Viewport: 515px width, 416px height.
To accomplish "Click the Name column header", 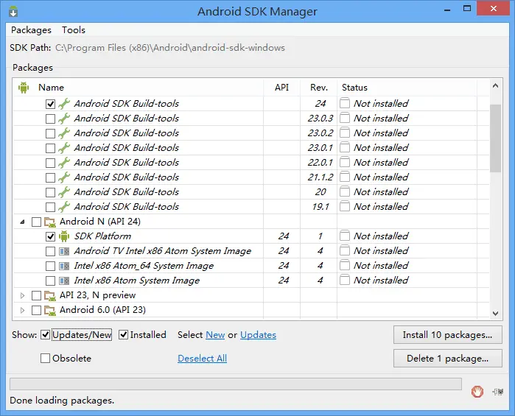I will coord(139,88).
